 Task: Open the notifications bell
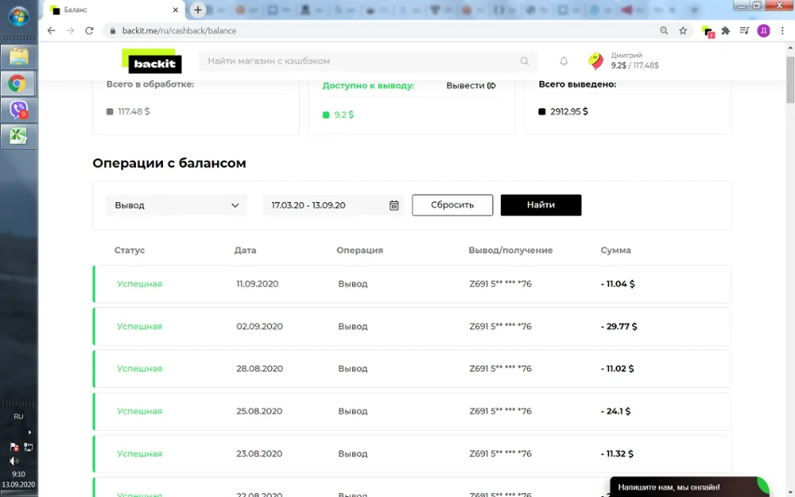[564, 61]
